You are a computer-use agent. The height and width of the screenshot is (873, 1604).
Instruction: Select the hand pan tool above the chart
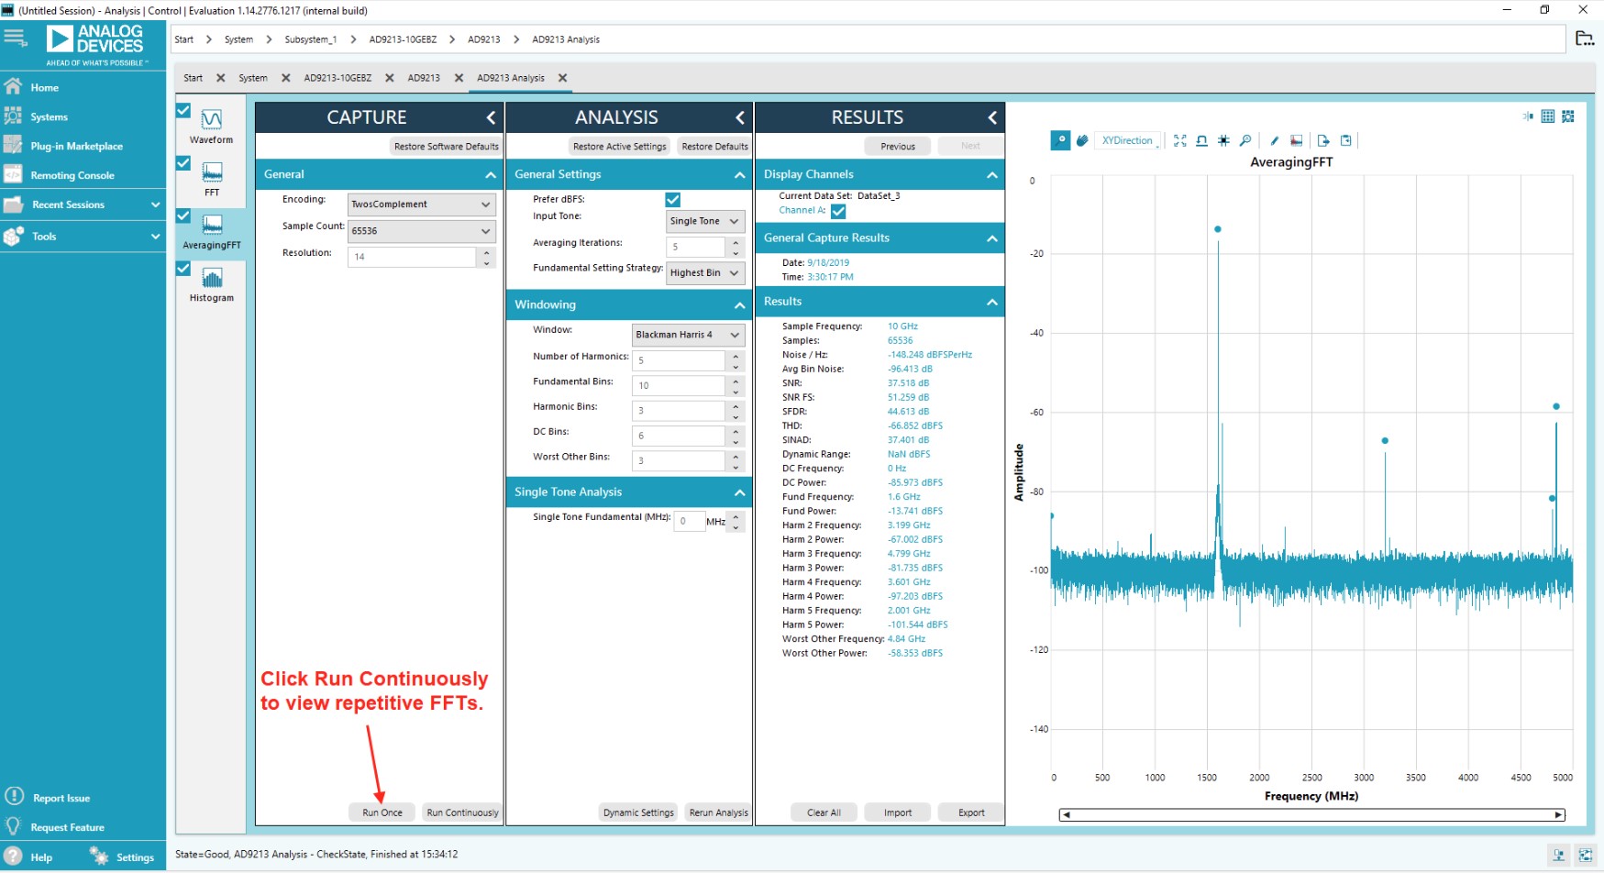pyautogui.click(x=1083, y=140)
